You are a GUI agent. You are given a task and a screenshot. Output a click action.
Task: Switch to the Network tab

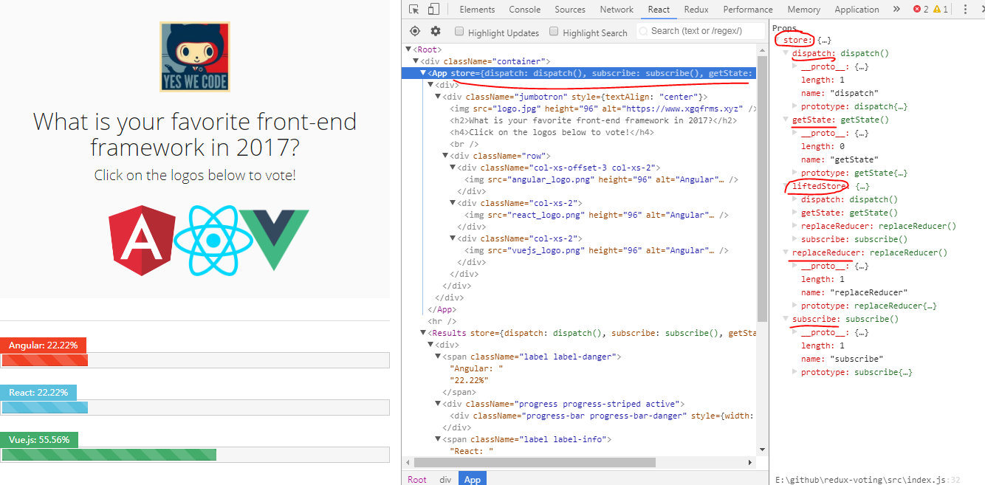pyautogui.click(x=617, y=10)
